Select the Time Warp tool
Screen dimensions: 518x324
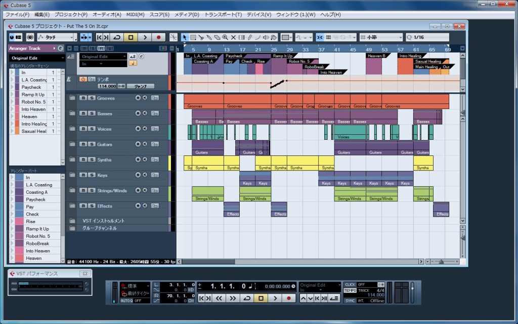pos(241,37)
